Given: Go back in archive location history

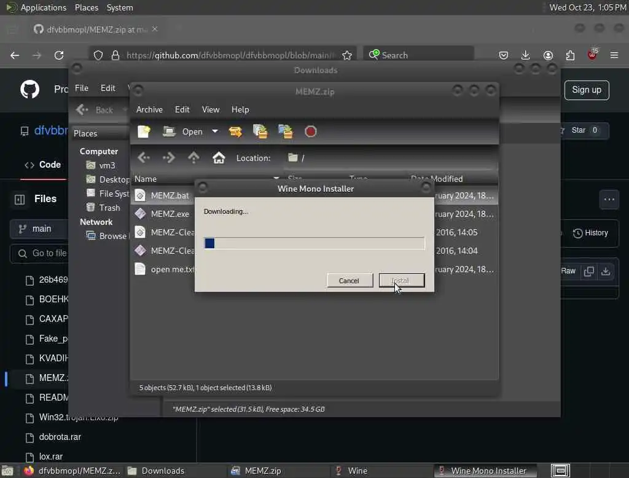Looking at the screenshot, I should pos(144,158).
